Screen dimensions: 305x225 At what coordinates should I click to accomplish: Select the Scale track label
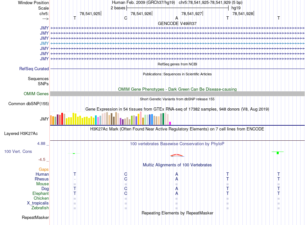coord(43,8)
